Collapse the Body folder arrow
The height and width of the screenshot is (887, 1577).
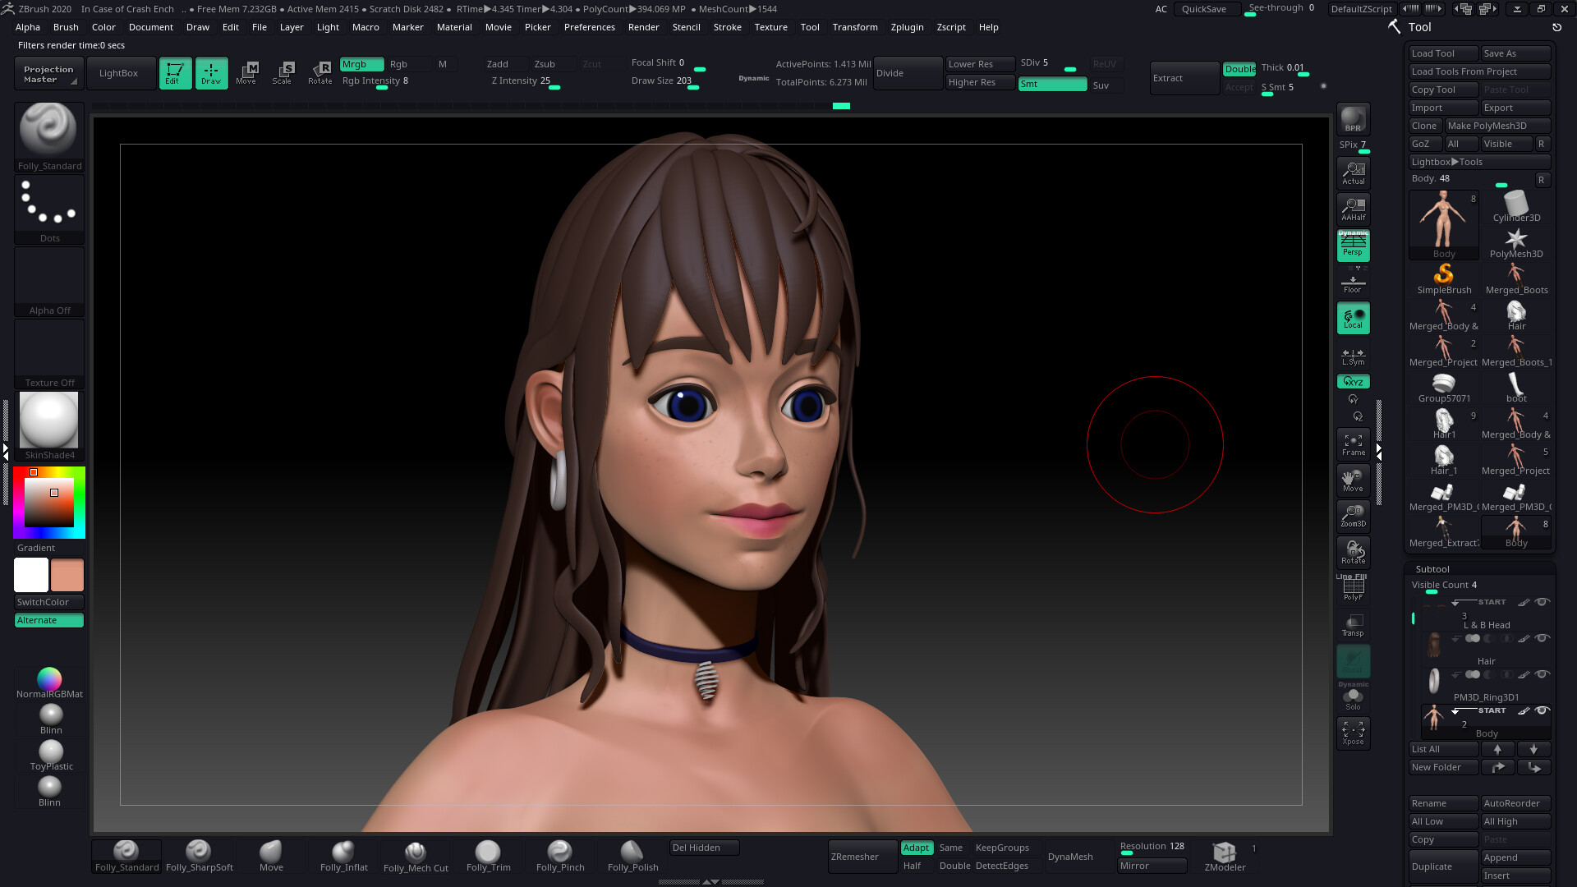[x=1455, y=711]
